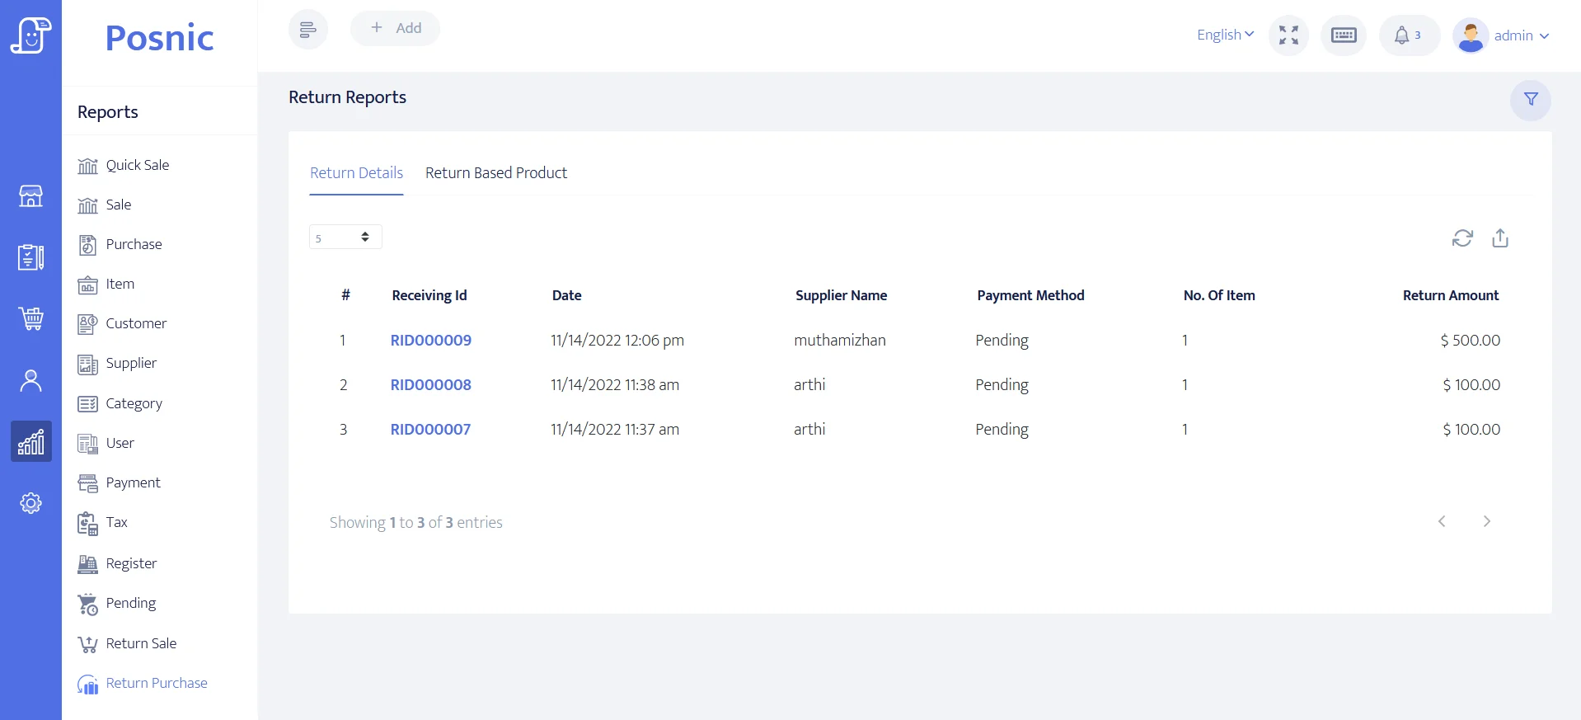
Task: Open the store icon in sidebar
Action: coord(30,196)
